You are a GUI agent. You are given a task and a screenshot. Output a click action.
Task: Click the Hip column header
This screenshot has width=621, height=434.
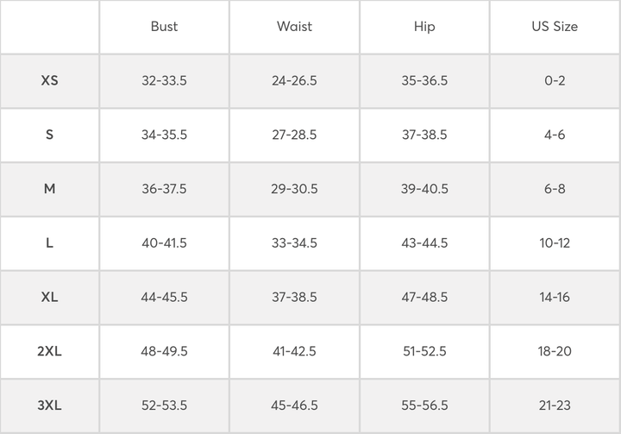coord(424,27)
